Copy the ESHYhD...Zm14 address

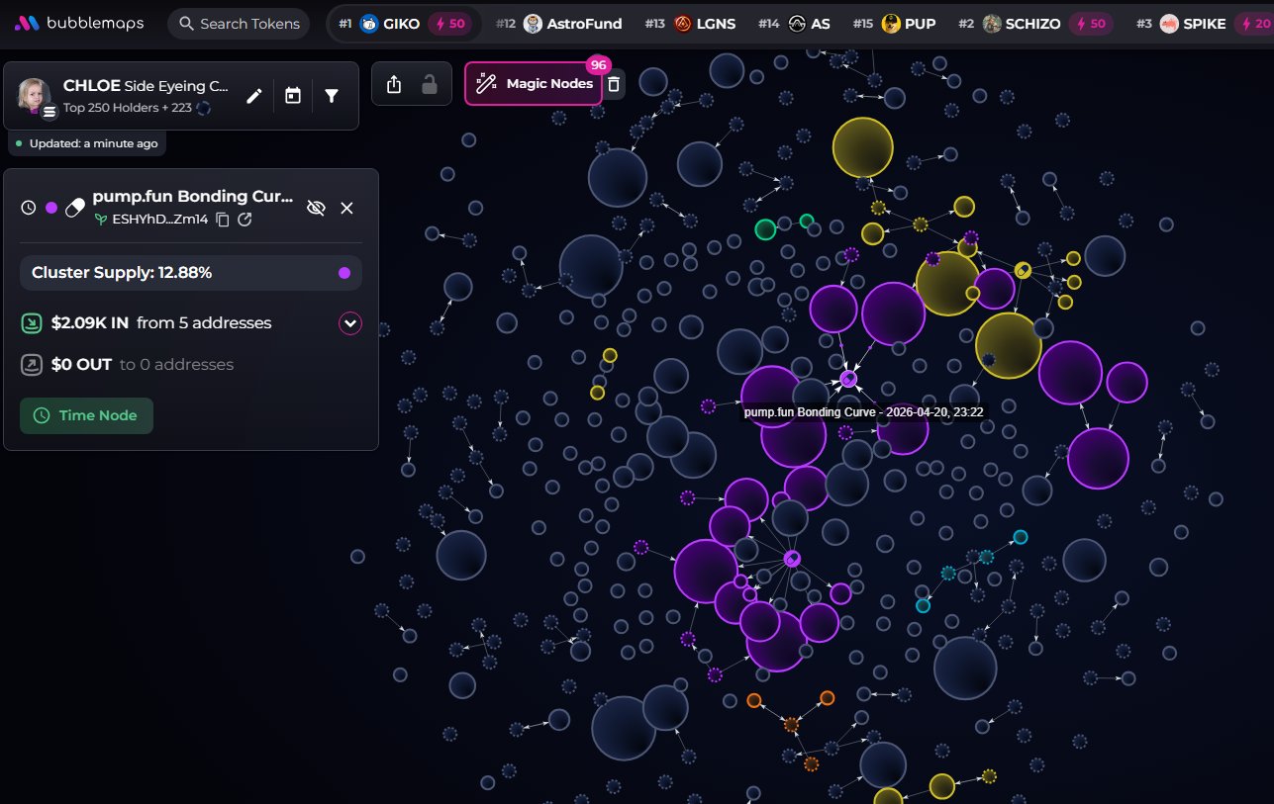tap(223, 220)
